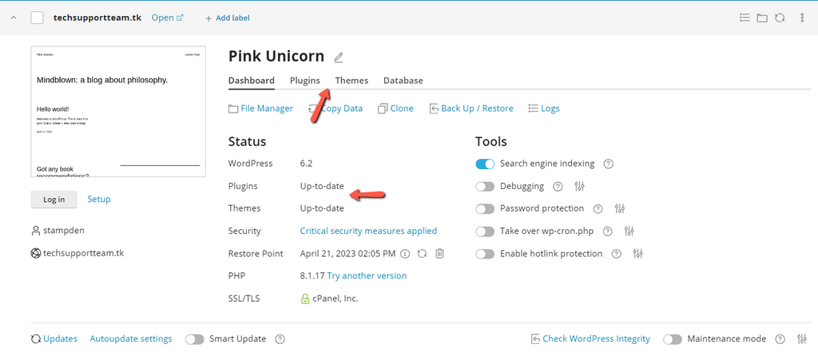Viewport: 818px width, 356px height.
Task: Select the techsupportteam.tk site checkbox
Action: pos(37,18)
